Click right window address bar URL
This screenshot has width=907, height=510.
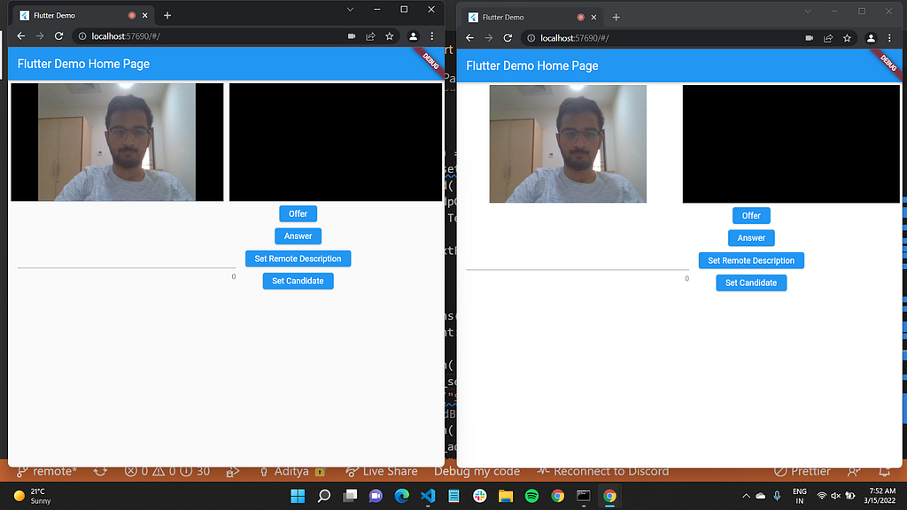pos(574,37)
